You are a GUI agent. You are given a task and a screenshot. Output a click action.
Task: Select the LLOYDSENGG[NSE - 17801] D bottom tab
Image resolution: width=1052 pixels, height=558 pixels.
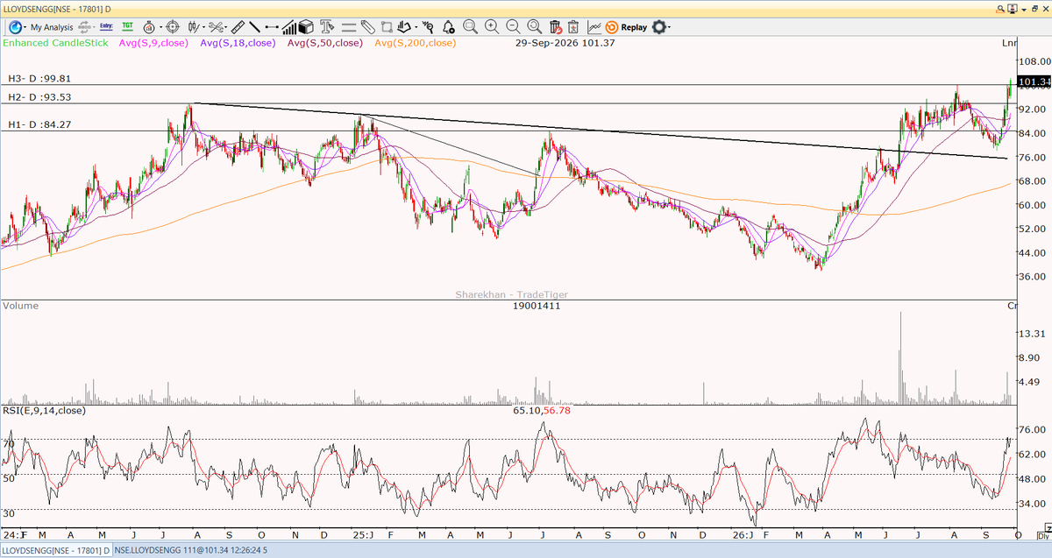(55, 550)
